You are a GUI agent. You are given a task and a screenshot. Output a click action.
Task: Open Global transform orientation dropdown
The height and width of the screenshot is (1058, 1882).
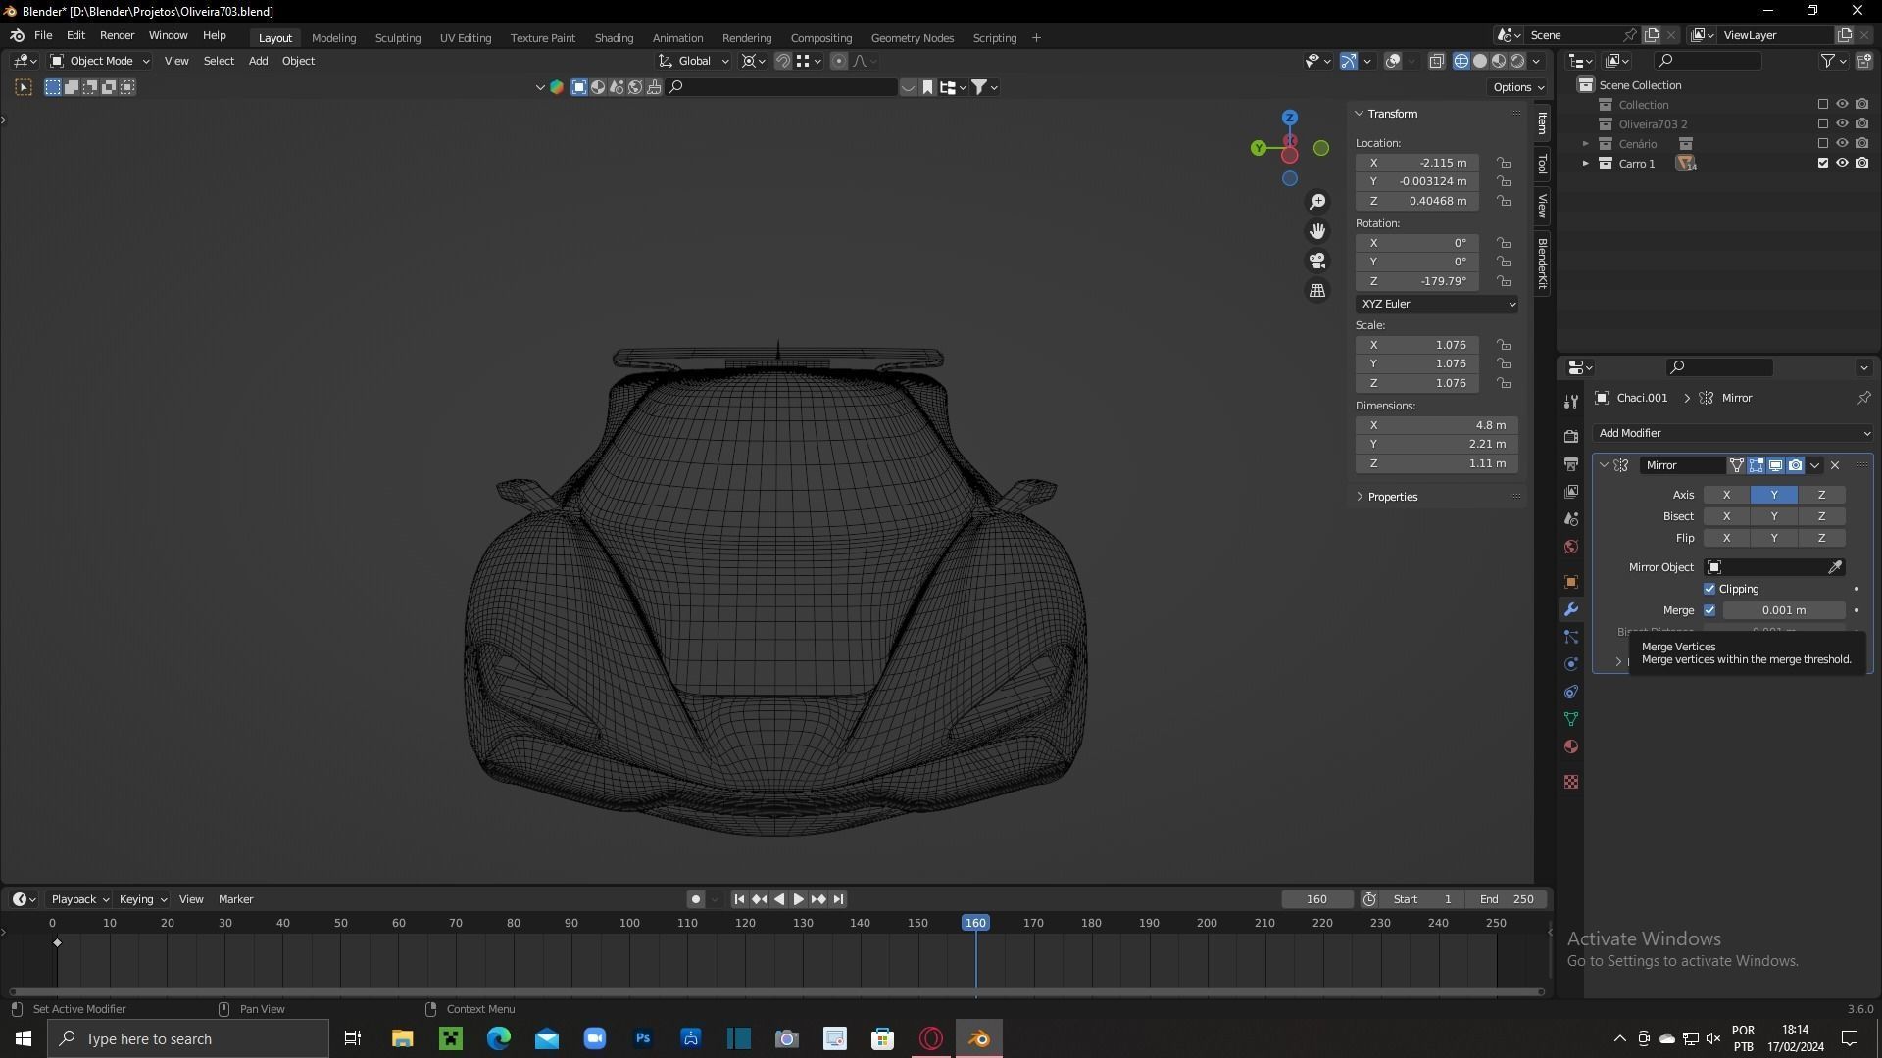(694, 61)
